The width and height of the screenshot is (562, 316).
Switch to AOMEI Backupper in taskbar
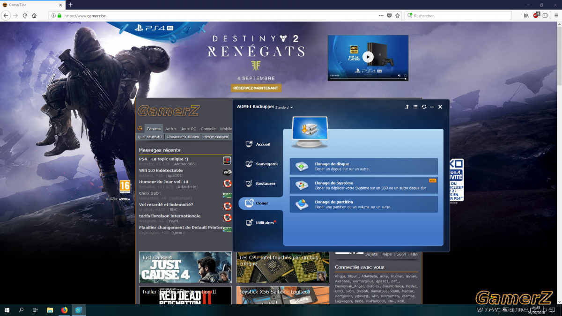tap(79, 310)
